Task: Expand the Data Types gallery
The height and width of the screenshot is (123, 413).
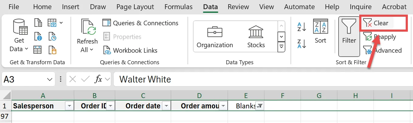Action: coord(282,47)
